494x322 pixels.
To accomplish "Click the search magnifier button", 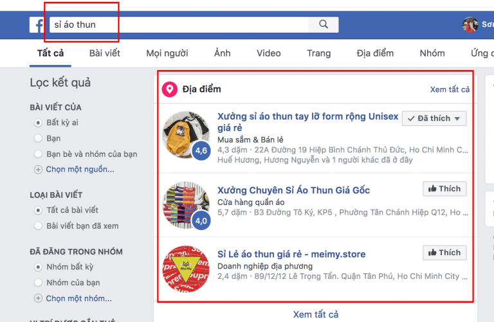I will coord(324,25).
